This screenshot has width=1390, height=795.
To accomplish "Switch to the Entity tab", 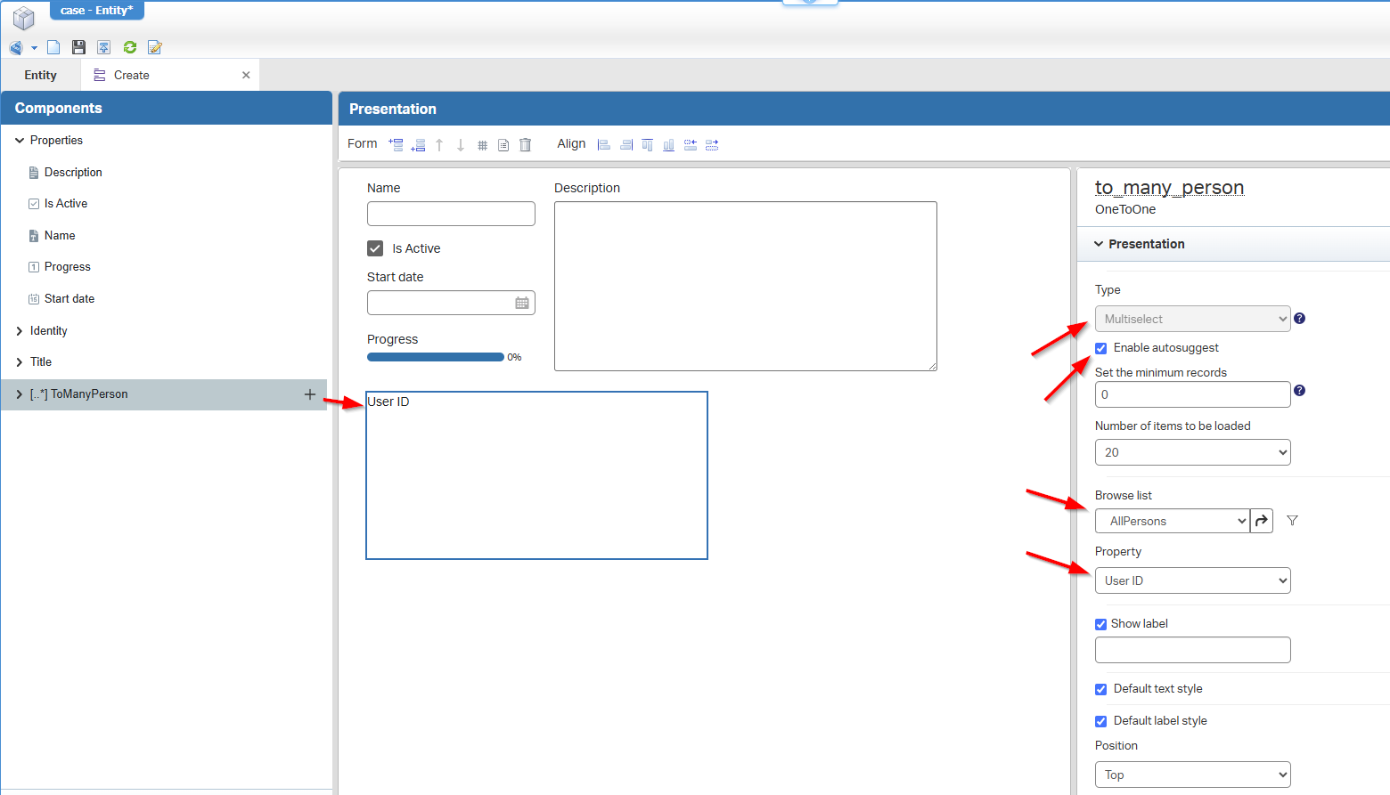I will coord(40,75).
